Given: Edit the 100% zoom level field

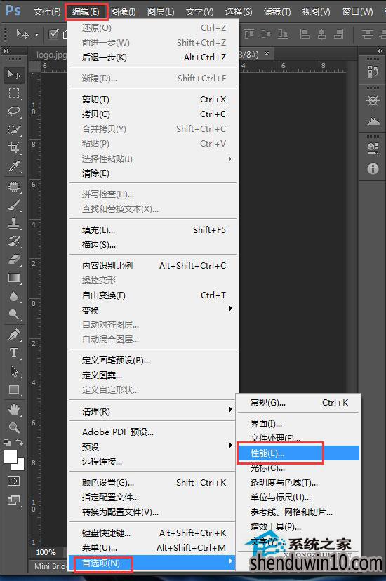Looking at the screenshot, I should [46, 552].
